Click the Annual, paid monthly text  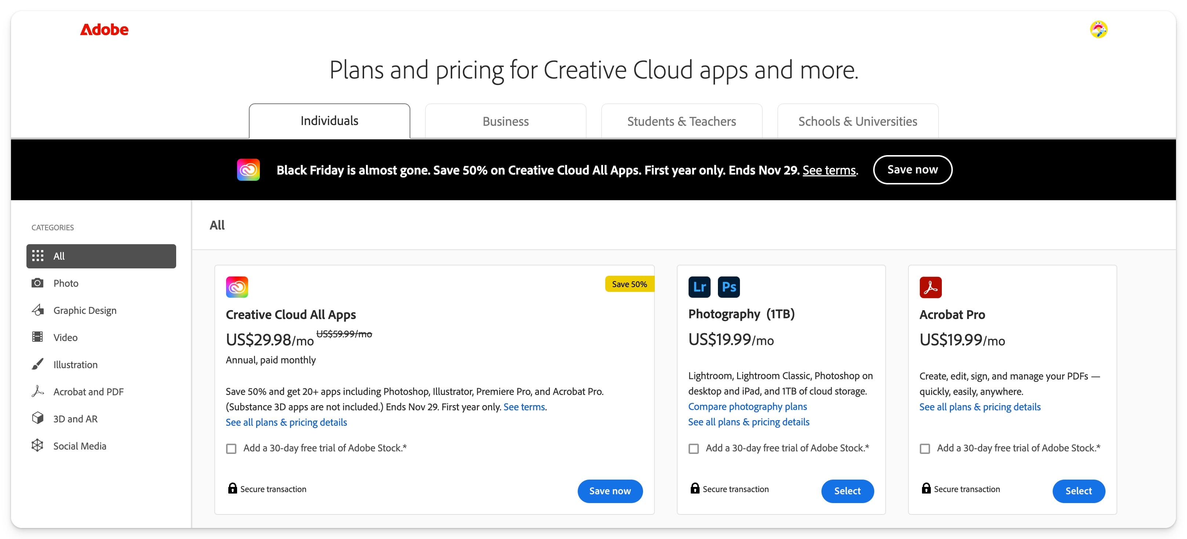(271, 360)
